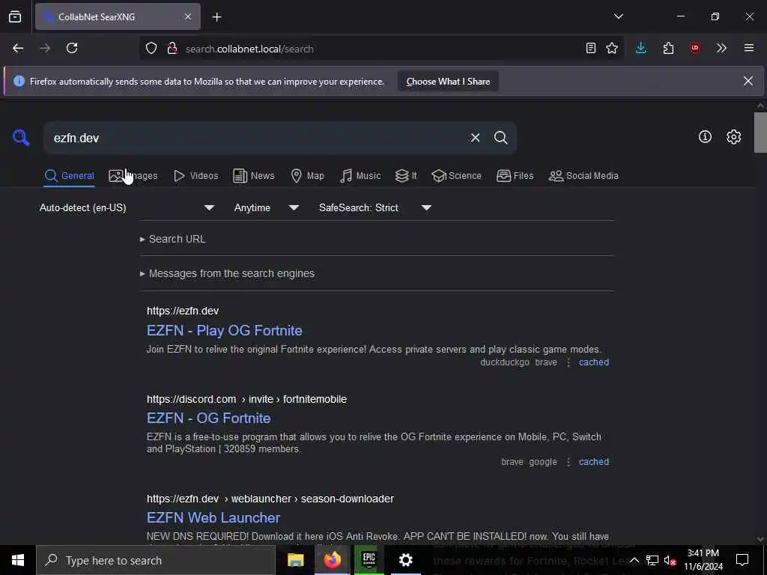
Task: Open EZFN - OG Fortnite result
Action: (x=209, y=418)
